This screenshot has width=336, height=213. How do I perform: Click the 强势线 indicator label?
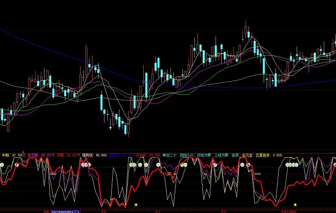(x=87, y=155)
